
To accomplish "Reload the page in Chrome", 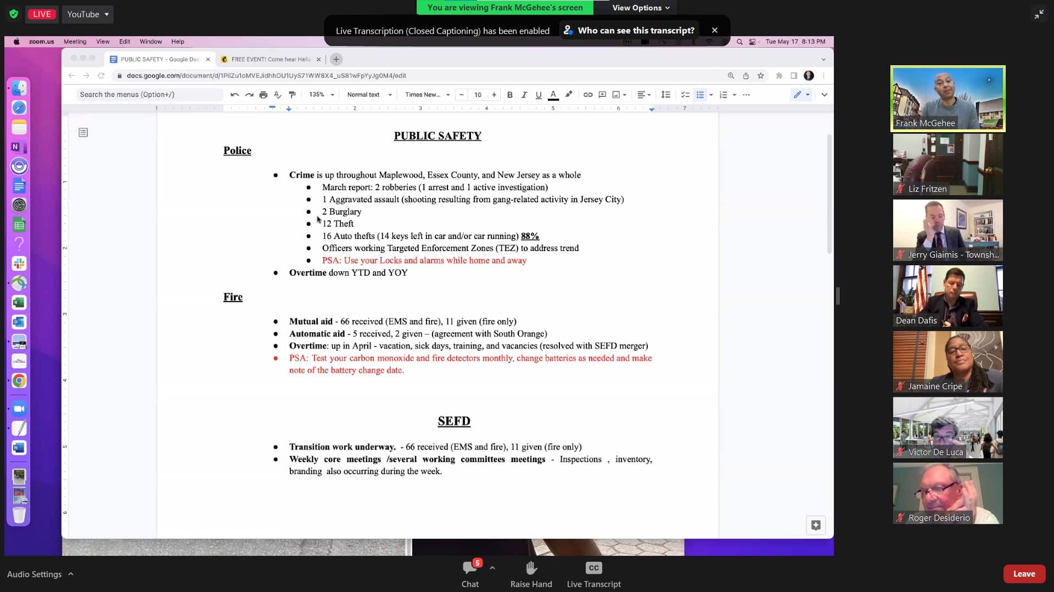I will [101, 76].
